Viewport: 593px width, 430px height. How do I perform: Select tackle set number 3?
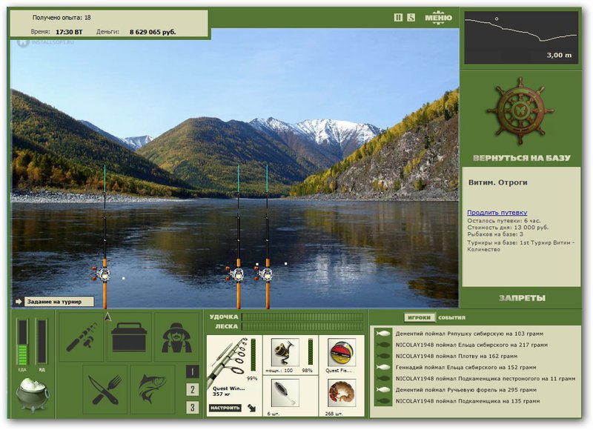(192, 407)
